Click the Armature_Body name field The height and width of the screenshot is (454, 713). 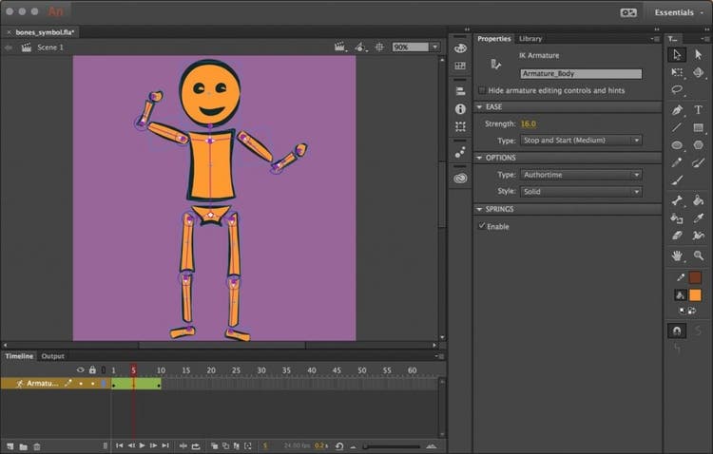pyautogui.click(x=581, y=73)
